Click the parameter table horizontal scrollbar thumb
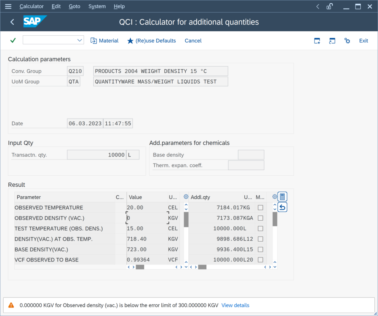 [x=140, y=267]
